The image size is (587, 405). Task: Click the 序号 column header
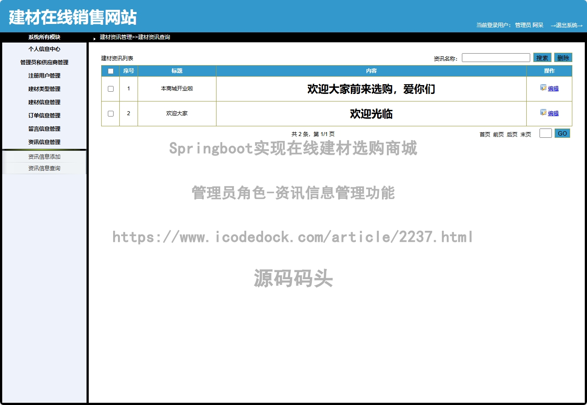pyautogui.click(x=129, y=71)
